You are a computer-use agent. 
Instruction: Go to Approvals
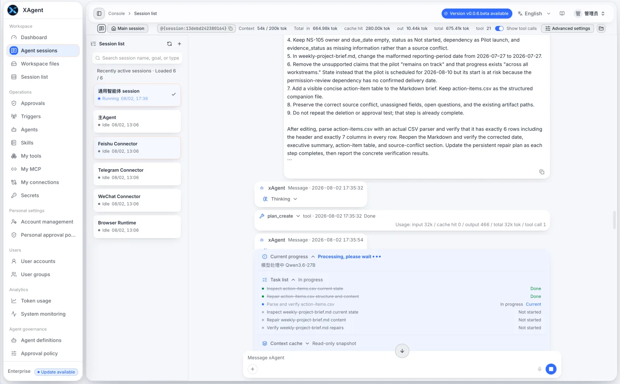click(43, 103)
